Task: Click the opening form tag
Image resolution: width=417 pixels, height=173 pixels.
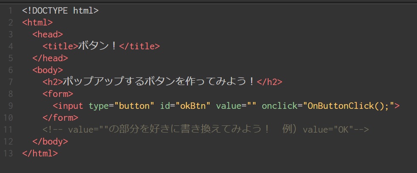Action: 58,94
